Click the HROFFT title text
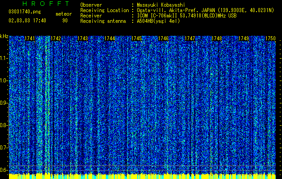Screen dimensions: 282x179 (x=46, y=4)
